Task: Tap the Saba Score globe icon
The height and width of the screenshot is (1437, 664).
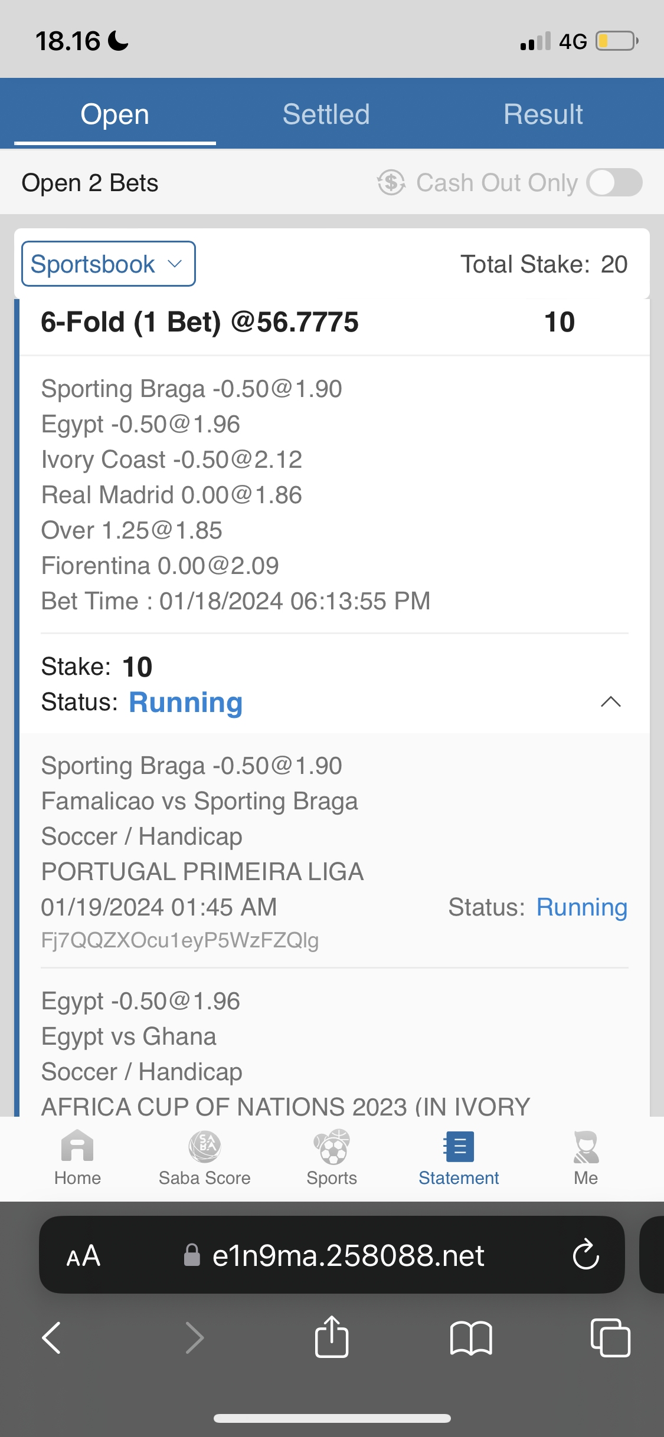Action: [x=204, y=1147]
